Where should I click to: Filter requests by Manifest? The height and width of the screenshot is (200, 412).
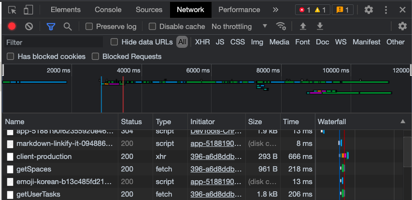tap(367, 42)
